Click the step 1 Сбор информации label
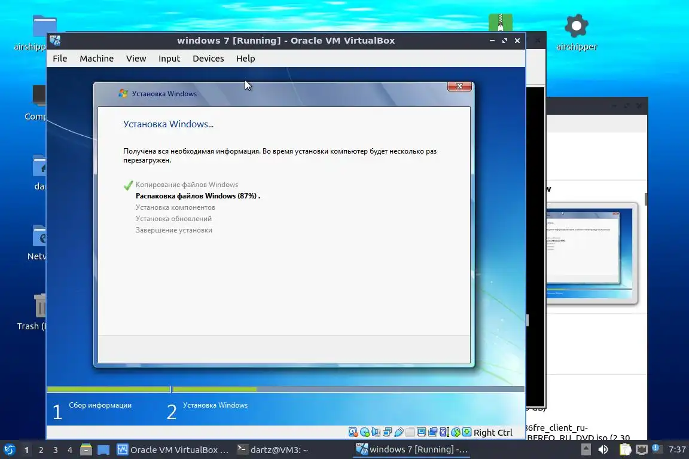Image resolution: width=689 pixels, height=459 pixels. pyautogui.click(x=100, y=405)
